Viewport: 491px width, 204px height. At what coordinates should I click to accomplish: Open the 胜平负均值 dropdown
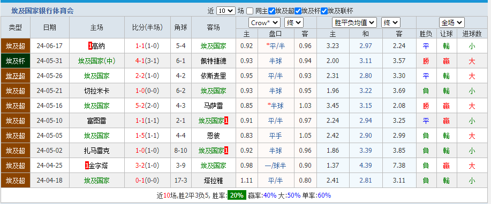click(x=354, y=22)
